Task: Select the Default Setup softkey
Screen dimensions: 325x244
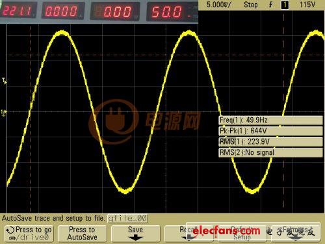Action: [242, 233]
